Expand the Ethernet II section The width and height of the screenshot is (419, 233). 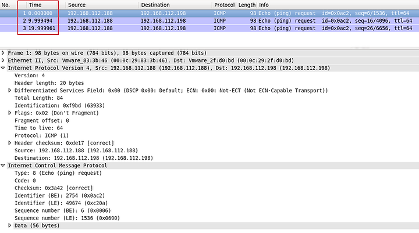coord(3,60)
